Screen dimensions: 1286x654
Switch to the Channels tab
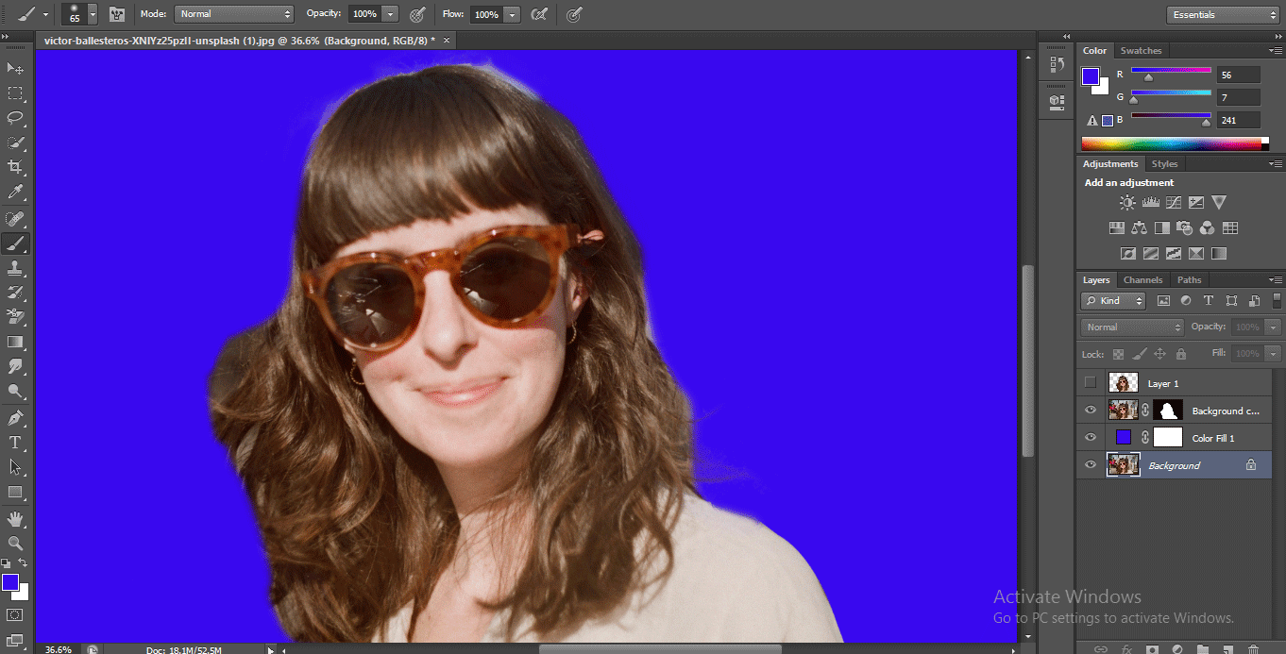point(1142,280)
